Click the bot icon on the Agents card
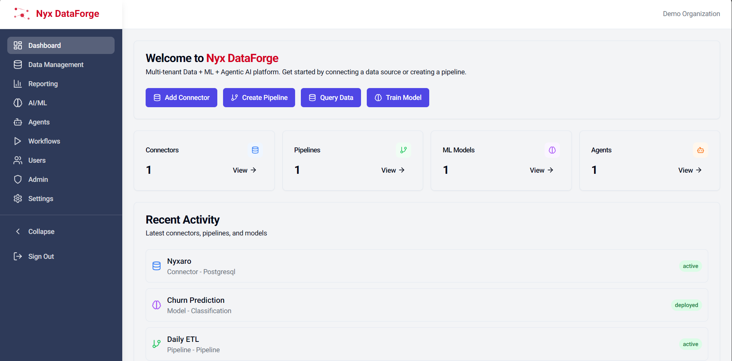732x361 pixels. click(x=700, y=150)
